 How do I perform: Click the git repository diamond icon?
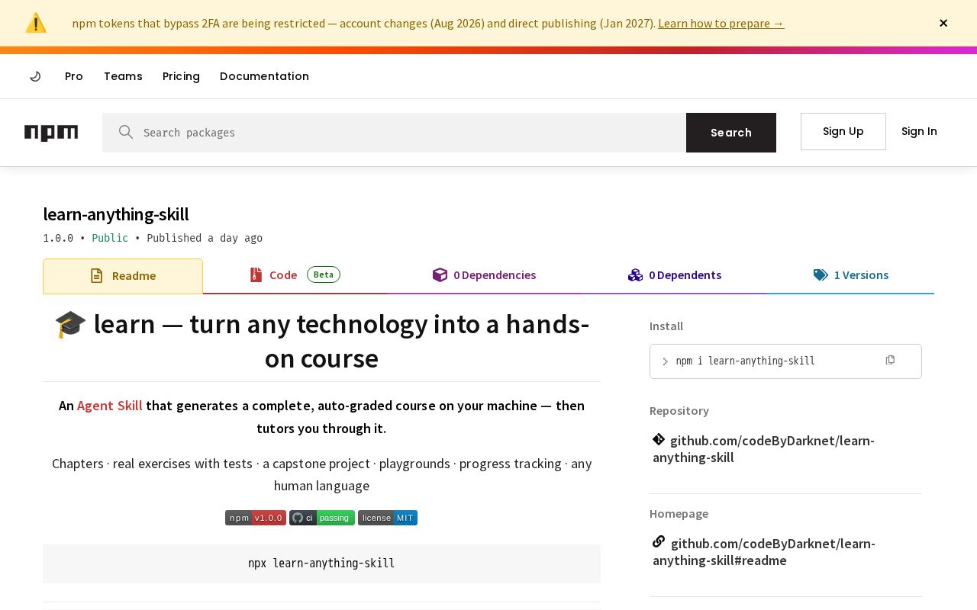coord(659,439)
